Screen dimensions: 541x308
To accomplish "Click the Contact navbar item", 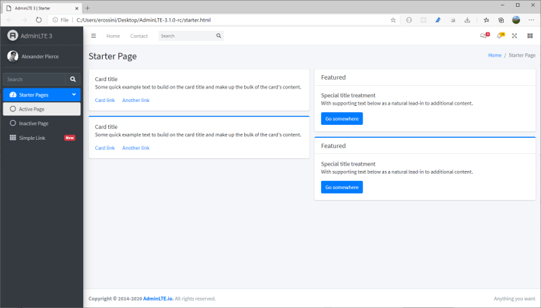I will (x=139, y=36).
